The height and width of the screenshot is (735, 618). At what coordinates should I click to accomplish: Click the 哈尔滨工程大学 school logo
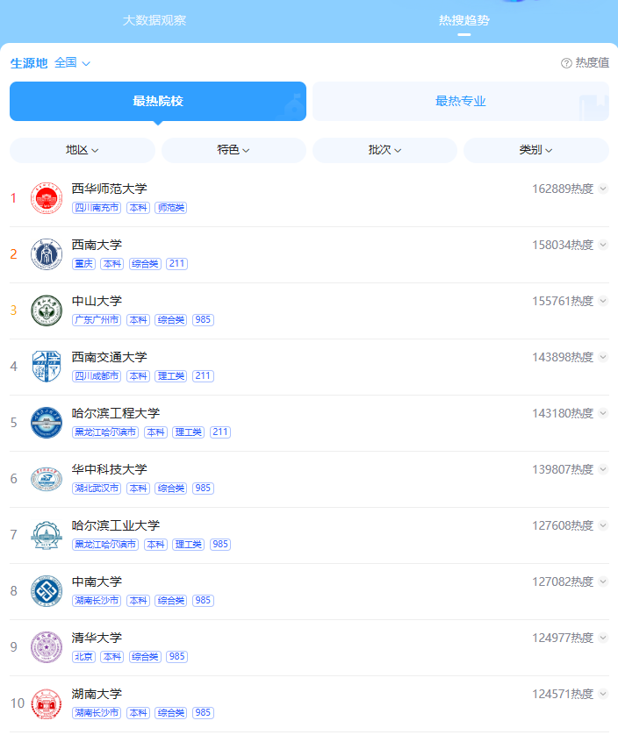[47, 423]
